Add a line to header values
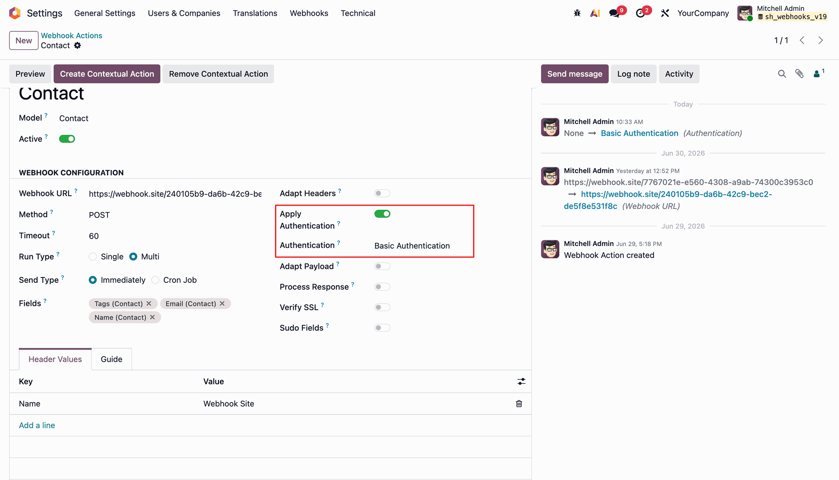 point(37,425)
